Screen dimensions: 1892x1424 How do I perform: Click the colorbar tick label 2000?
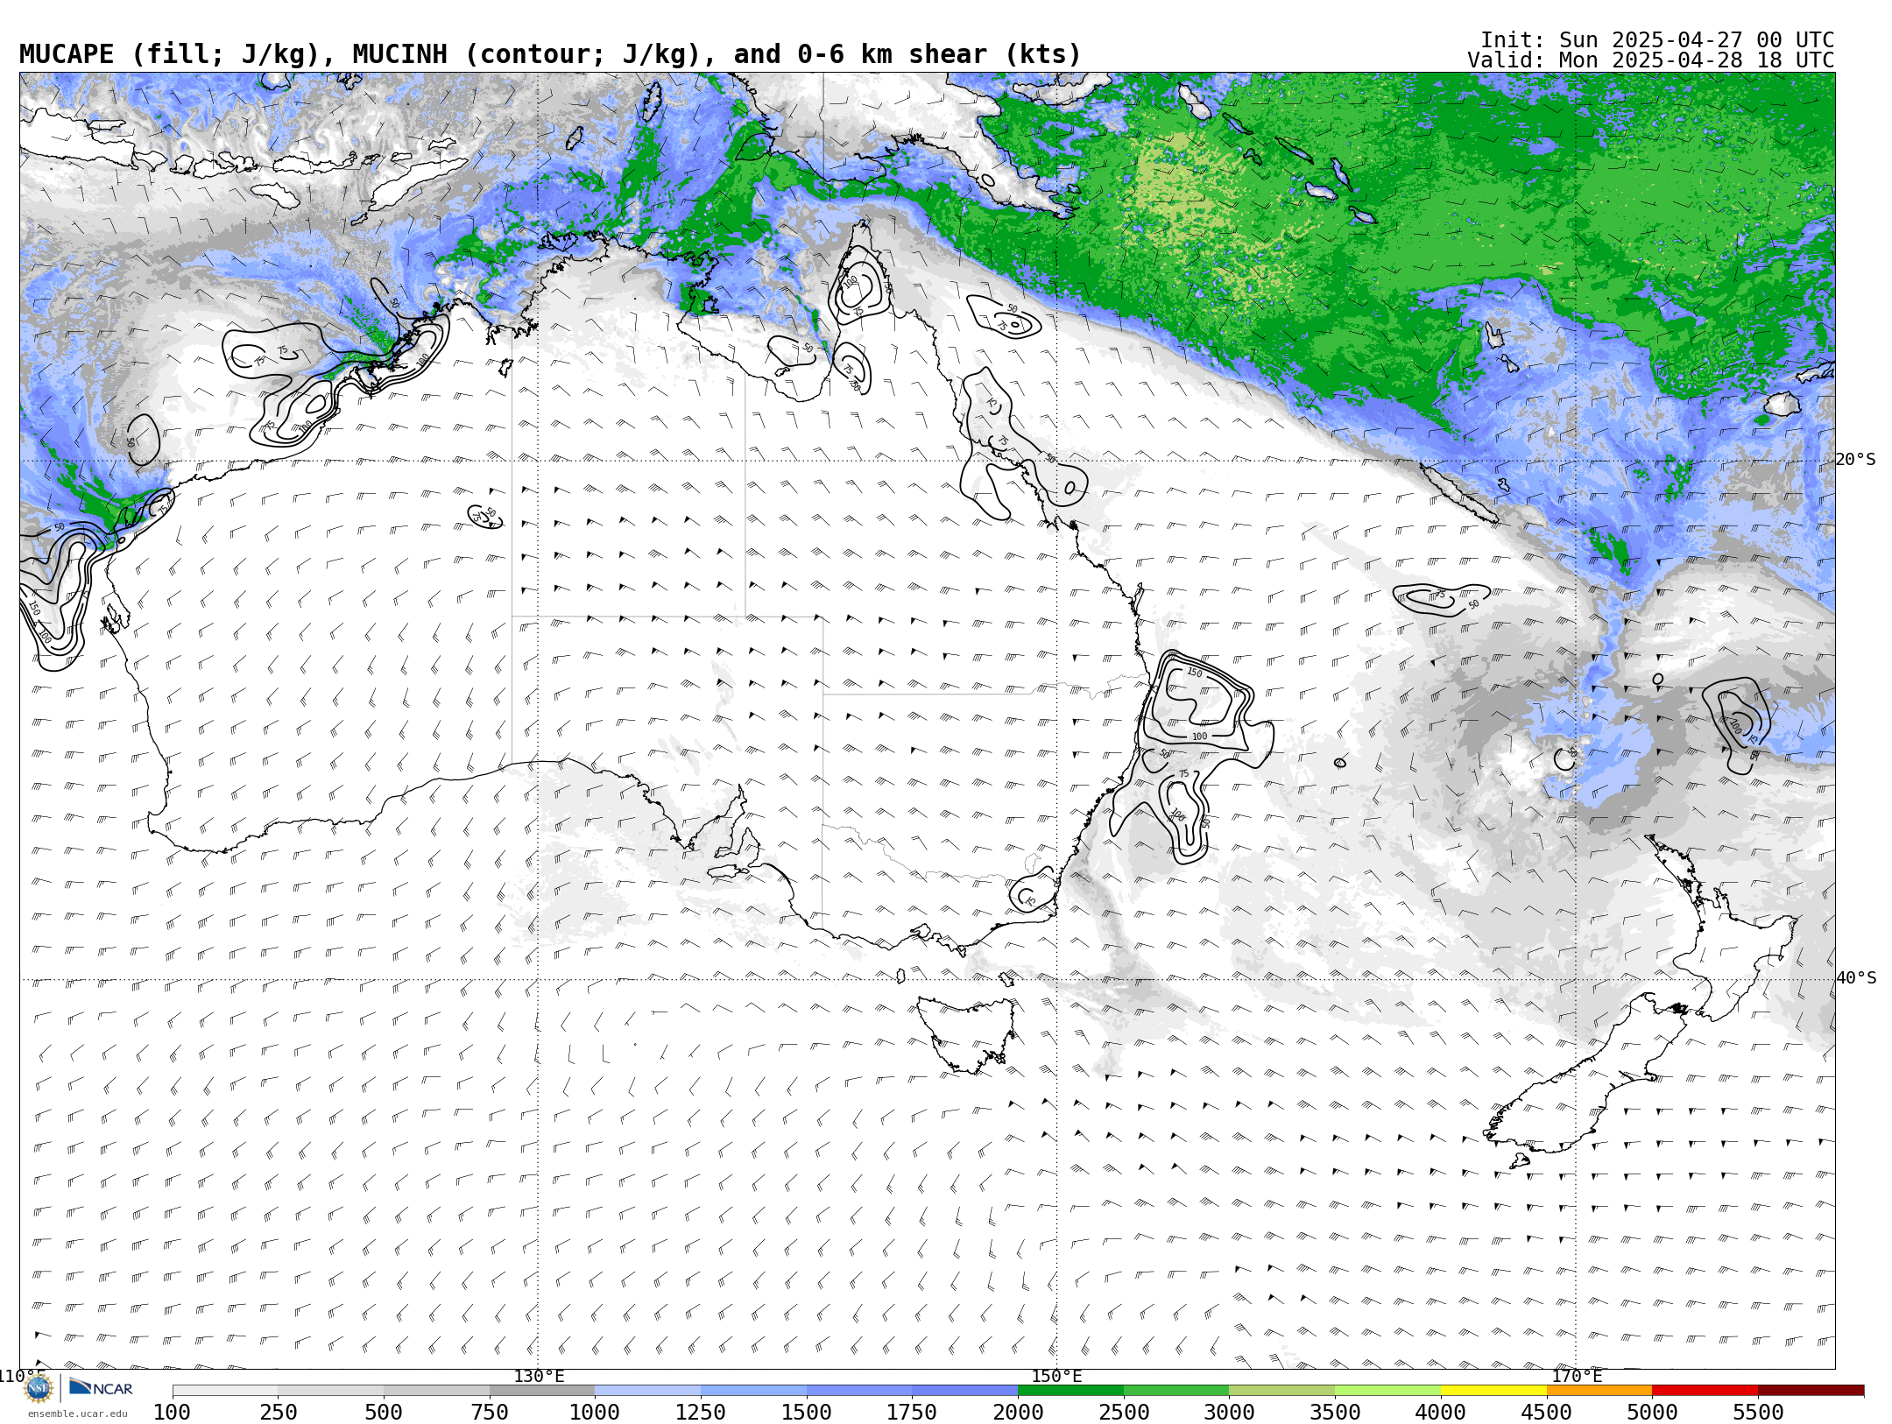click(x=1018, y=1413)
